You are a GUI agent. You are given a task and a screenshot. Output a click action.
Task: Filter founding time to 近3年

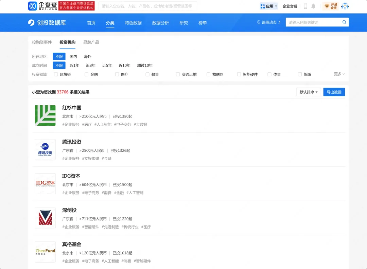tap(91, 65)
